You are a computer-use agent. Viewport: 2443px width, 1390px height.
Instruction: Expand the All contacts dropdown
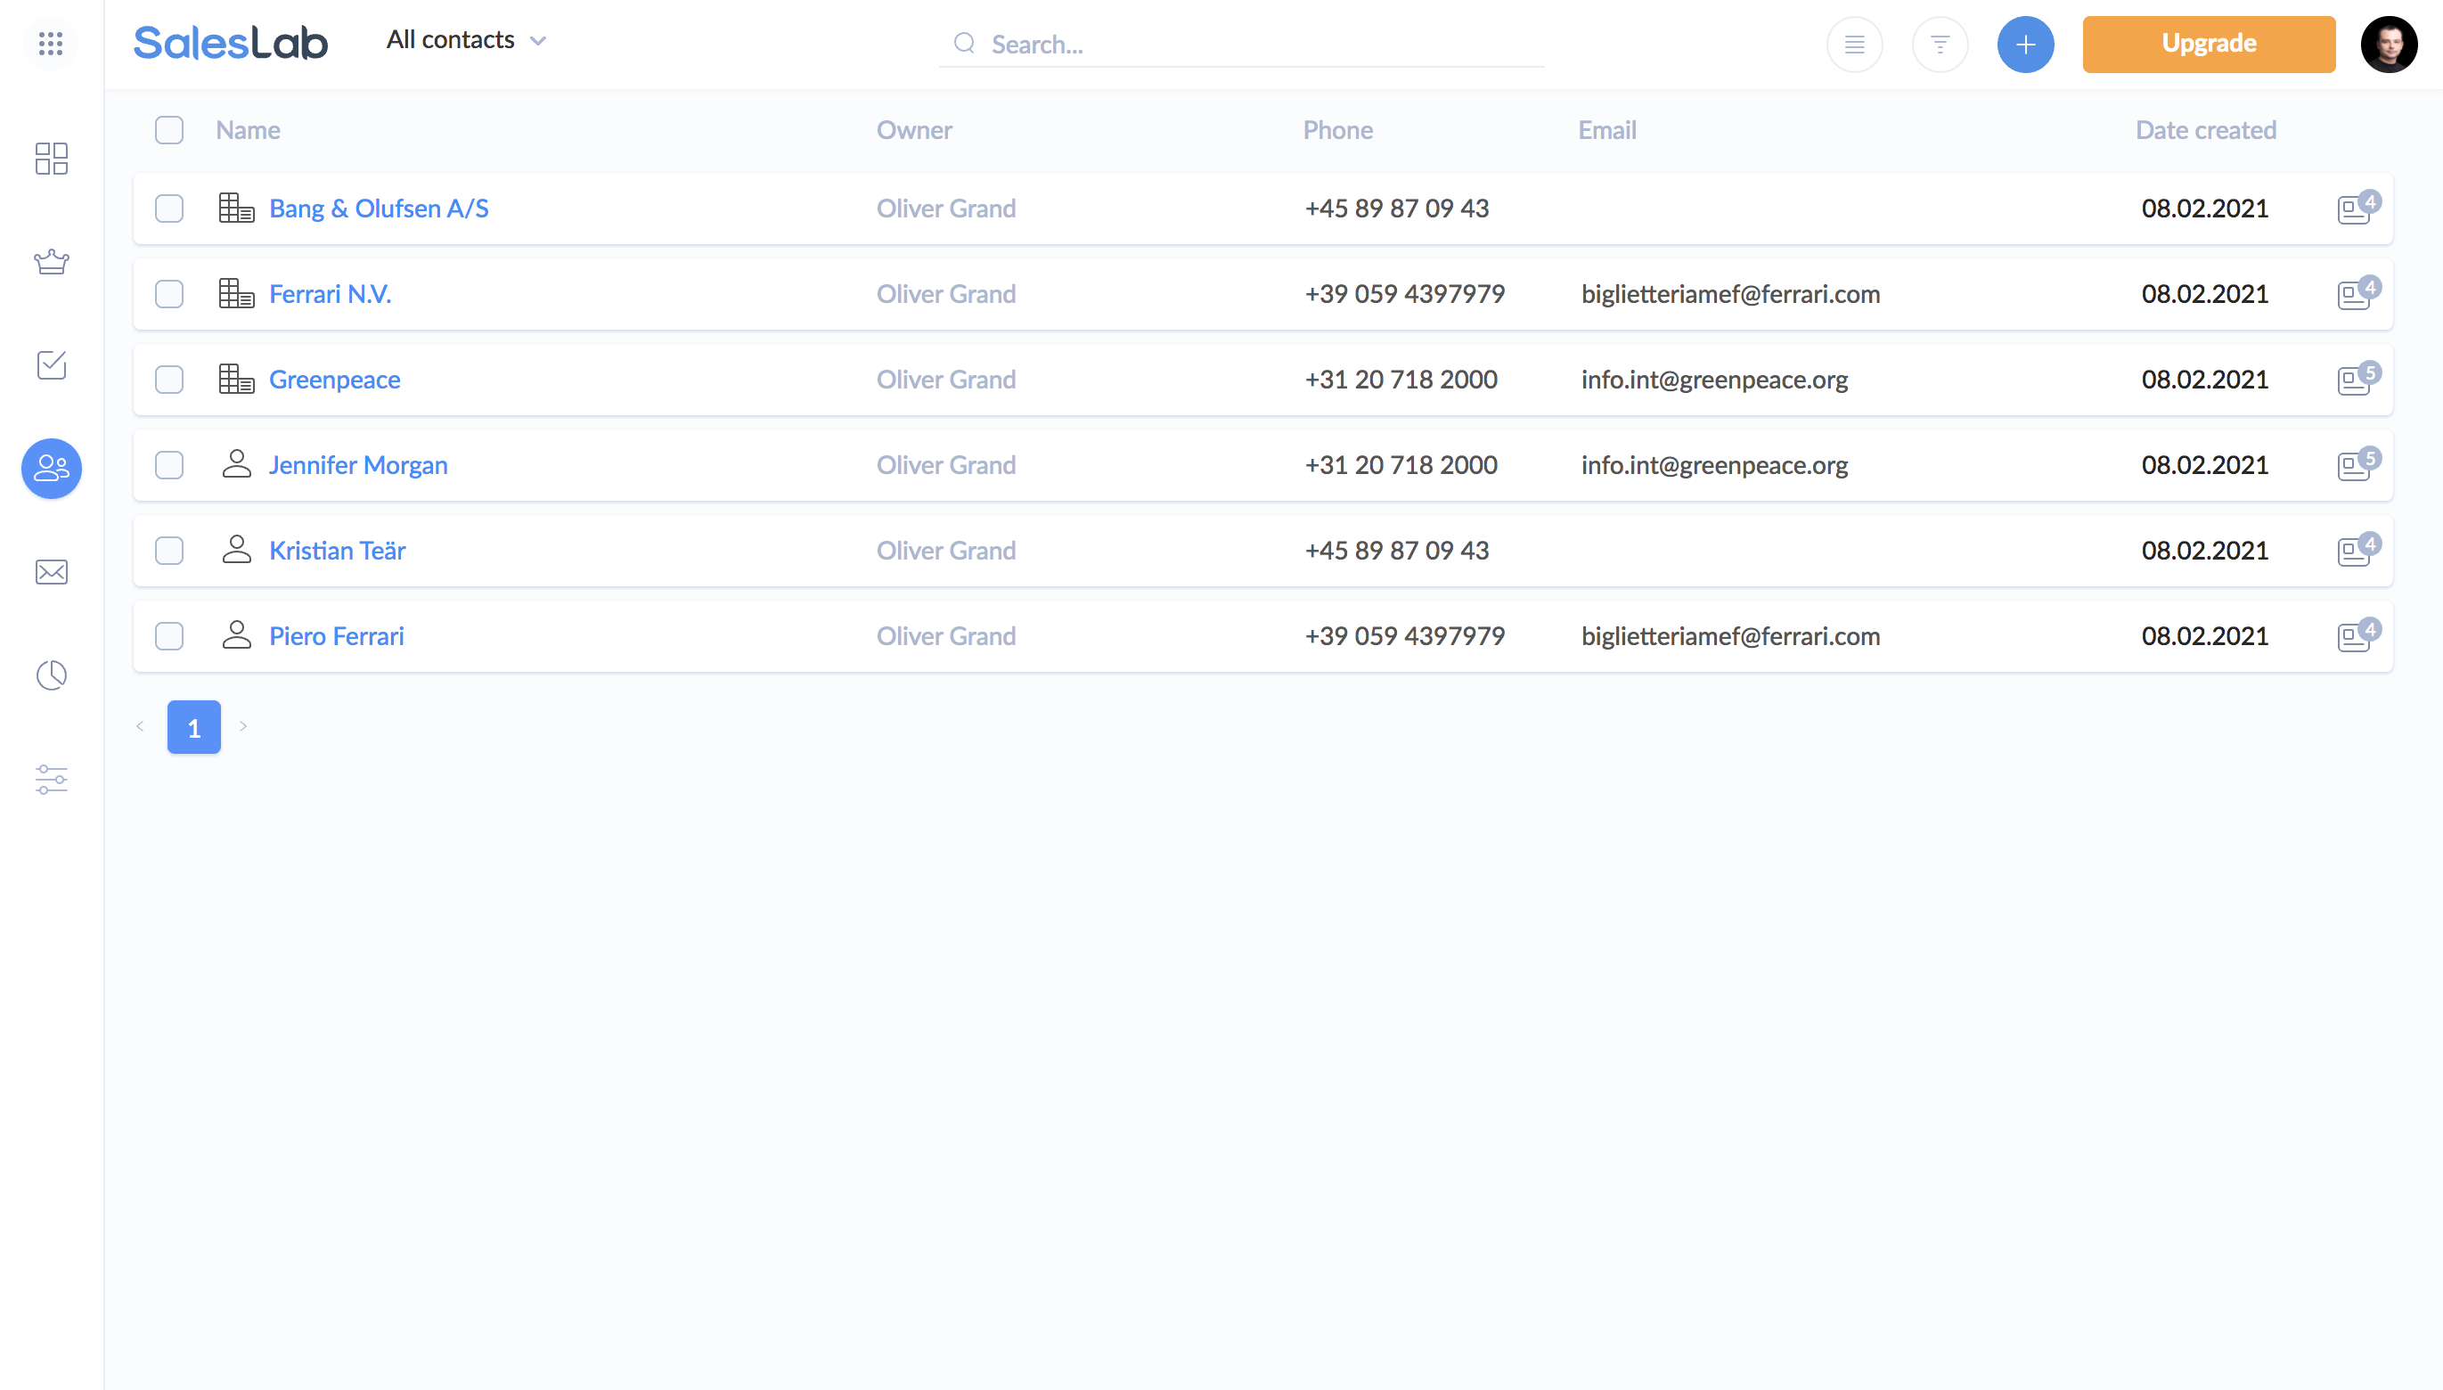467,40
